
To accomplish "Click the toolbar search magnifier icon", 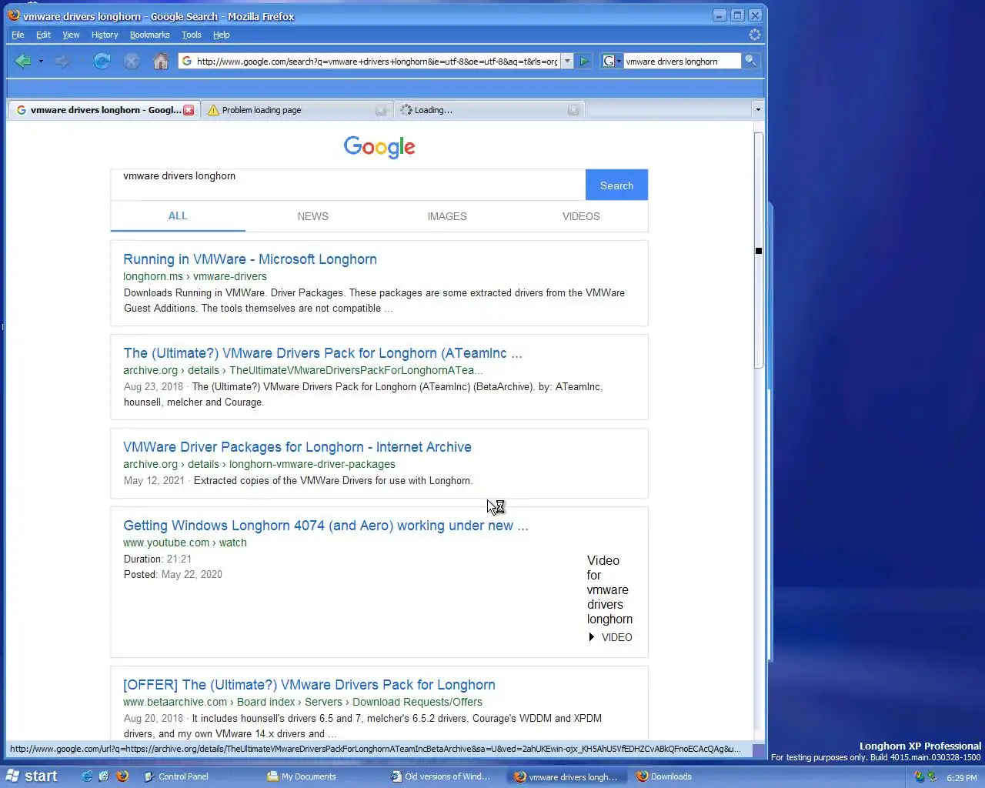I will coord(750,62).
